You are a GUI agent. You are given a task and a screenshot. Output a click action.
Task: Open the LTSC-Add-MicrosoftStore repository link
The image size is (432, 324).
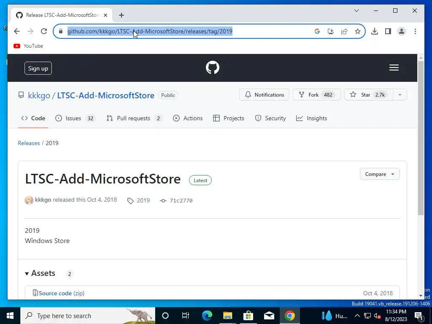(x=105, y=95)
